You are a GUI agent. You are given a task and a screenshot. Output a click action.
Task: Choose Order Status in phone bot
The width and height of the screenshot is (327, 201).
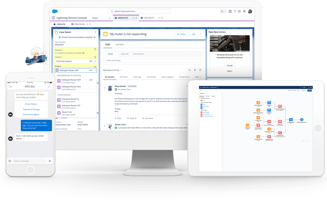click(x=31, y=104)
